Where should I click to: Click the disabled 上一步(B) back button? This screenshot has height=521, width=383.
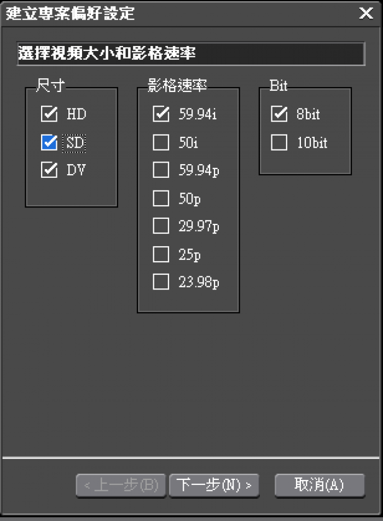[121, 485]
